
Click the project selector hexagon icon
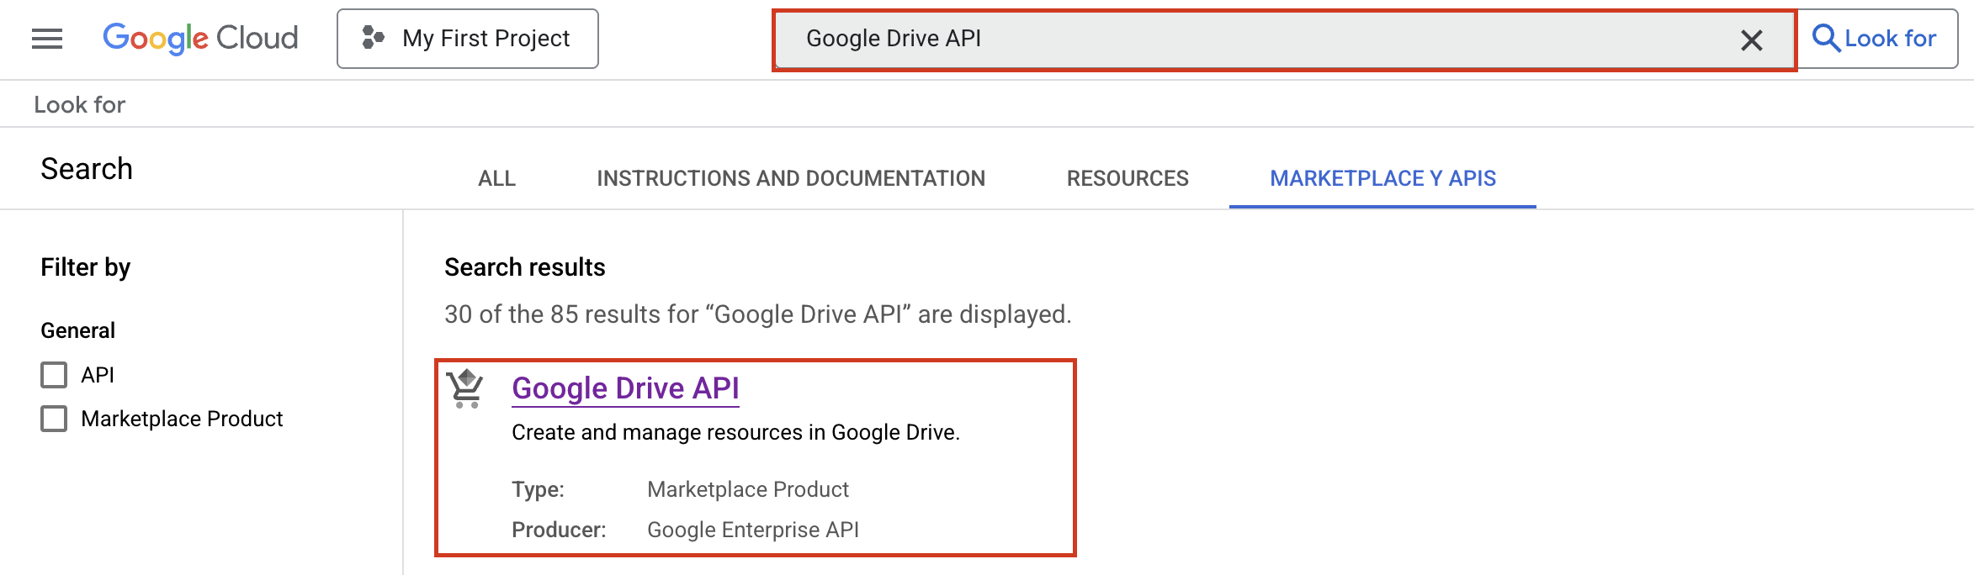373,38
